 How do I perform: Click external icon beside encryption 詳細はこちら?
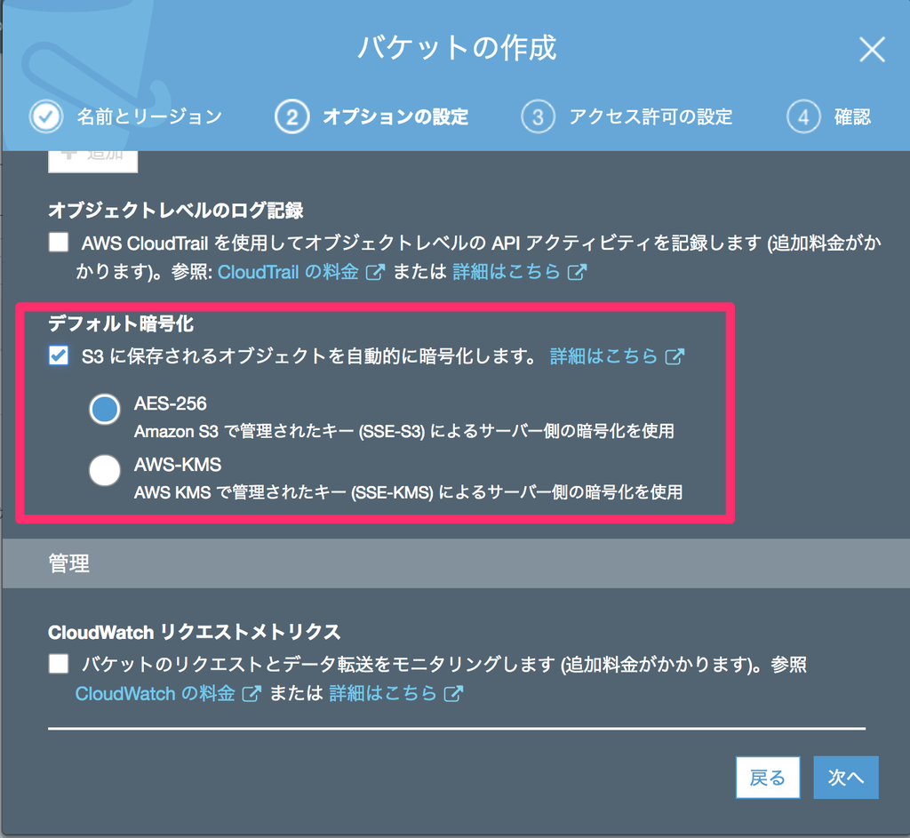675,355
